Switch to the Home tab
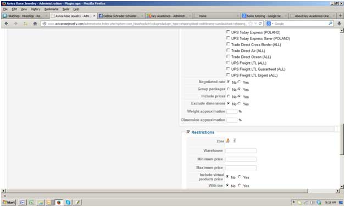 click(216, 16)
